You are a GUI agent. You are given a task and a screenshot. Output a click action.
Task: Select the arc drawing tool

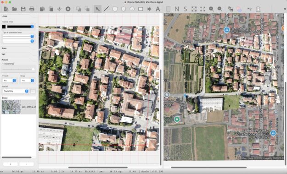coord(132,9)
